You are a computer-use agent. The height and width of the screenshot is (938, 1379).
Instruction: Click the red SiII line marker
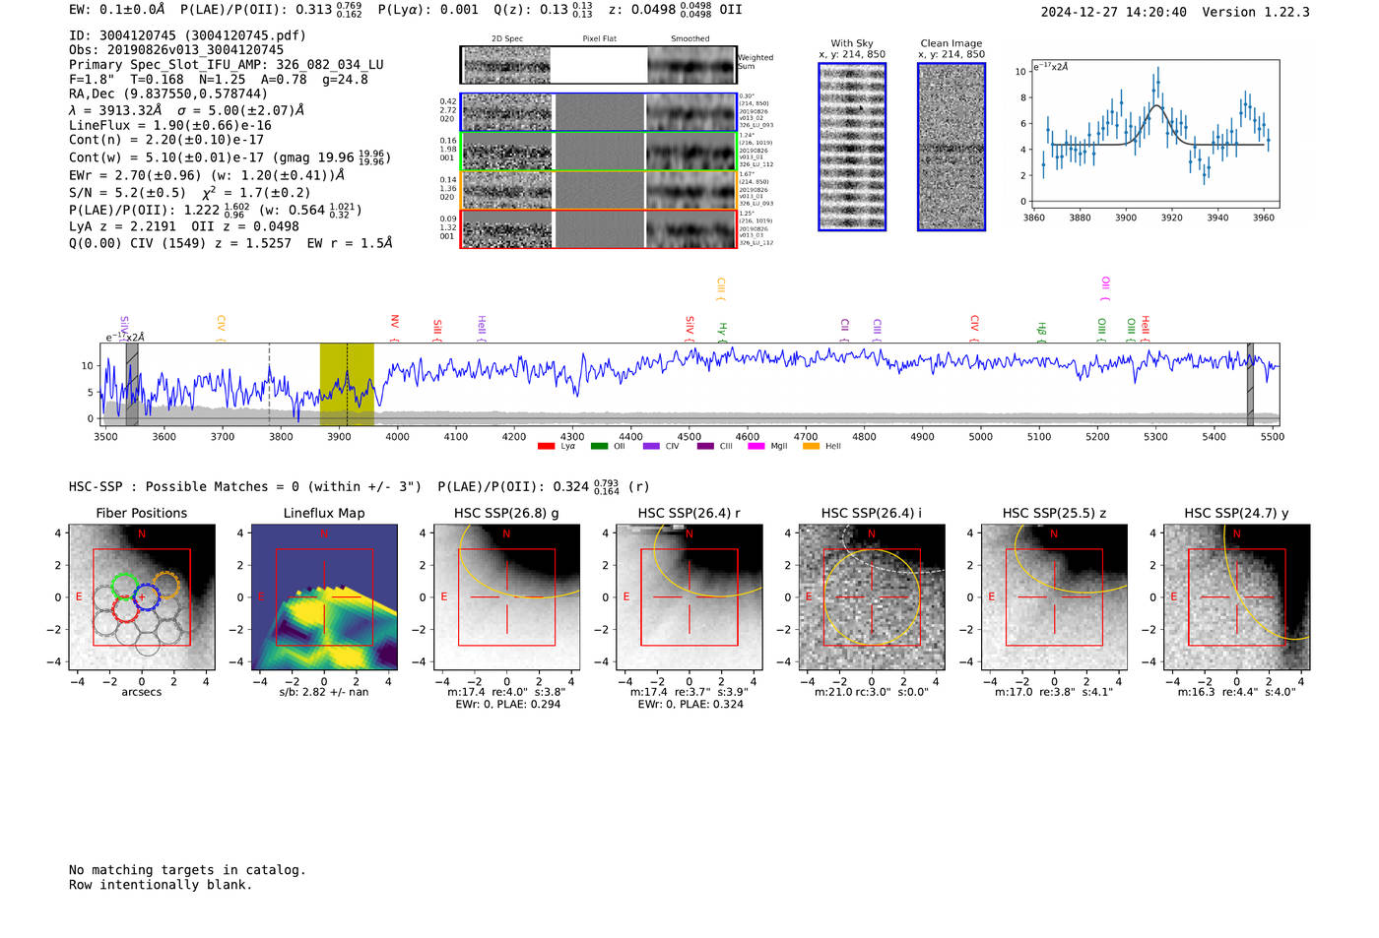[x=437, y=331]
